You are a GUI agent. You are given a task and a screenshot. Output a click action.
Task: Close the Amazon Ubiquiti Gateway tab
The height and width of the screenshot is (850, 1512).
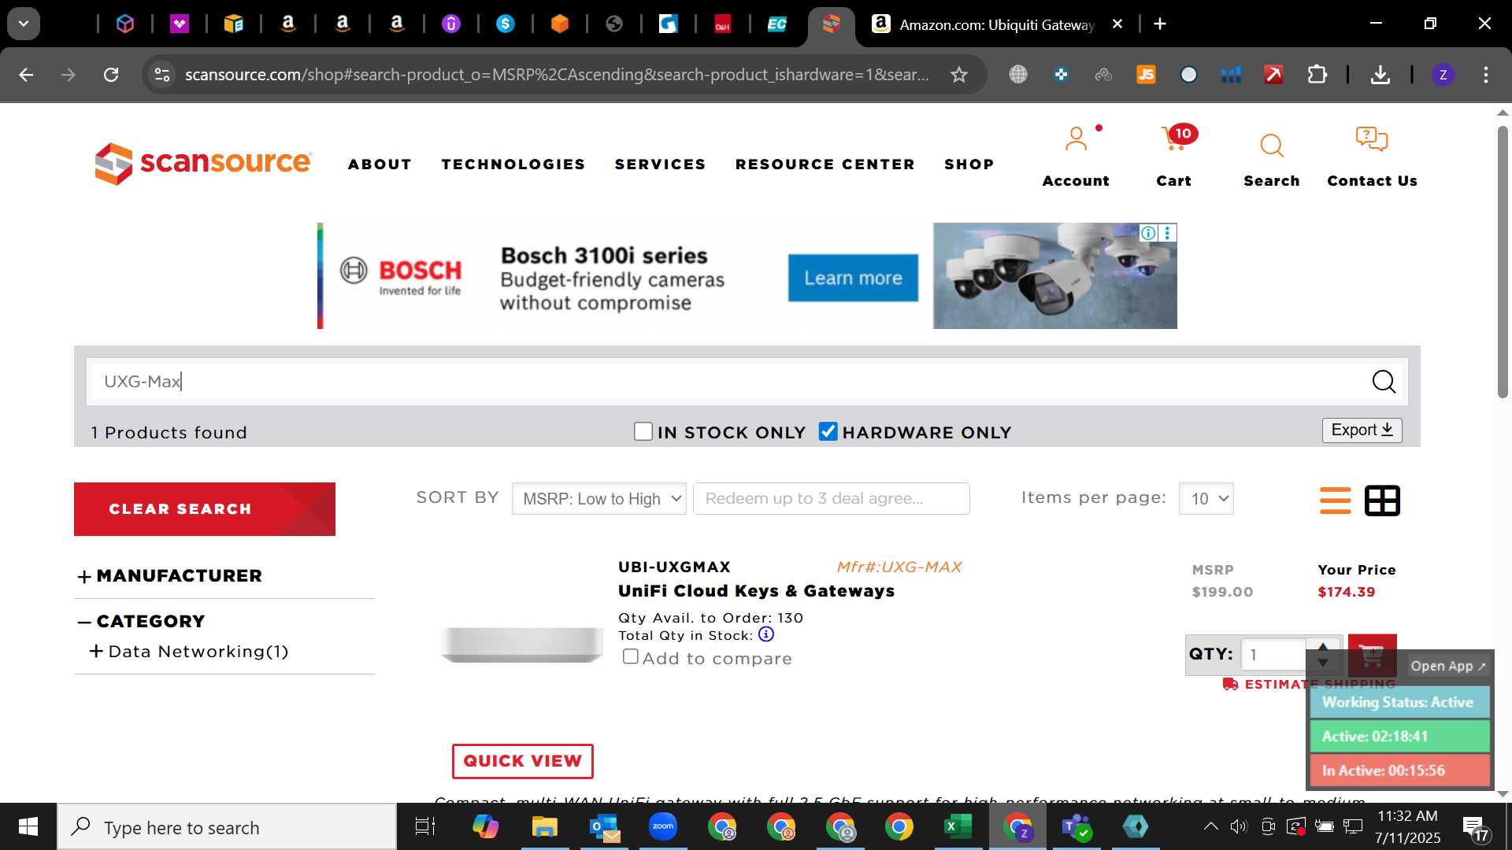pyautogui.click(x=1117, y=24)
